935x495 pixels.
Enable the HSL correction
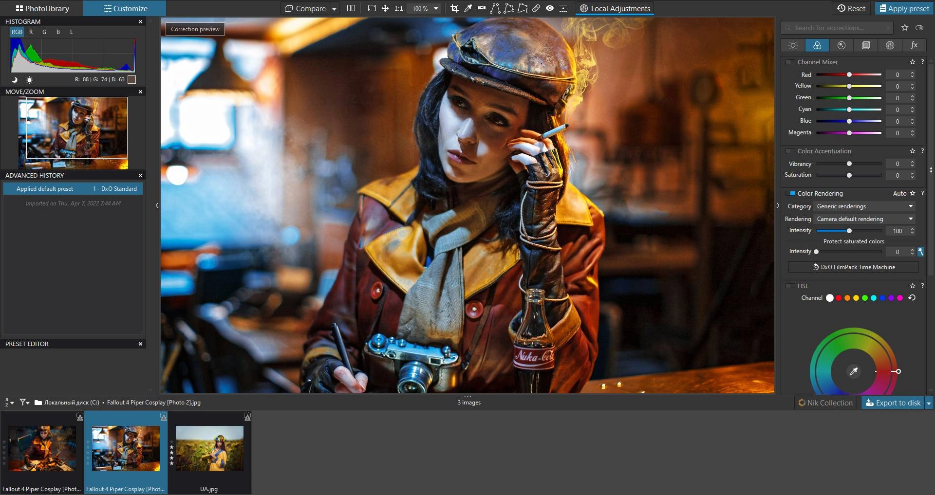click(790, 286)
